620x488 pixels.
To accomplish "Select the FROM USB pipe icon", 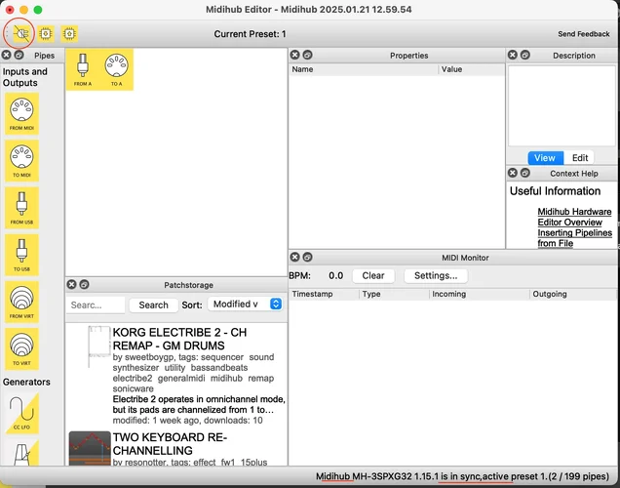I will coord(21,209).
